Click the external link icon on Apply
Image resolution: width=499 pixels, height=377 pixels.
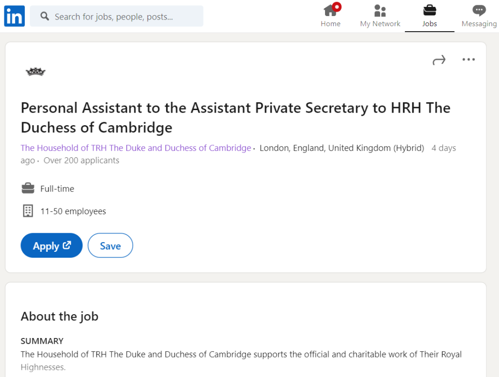67,245
